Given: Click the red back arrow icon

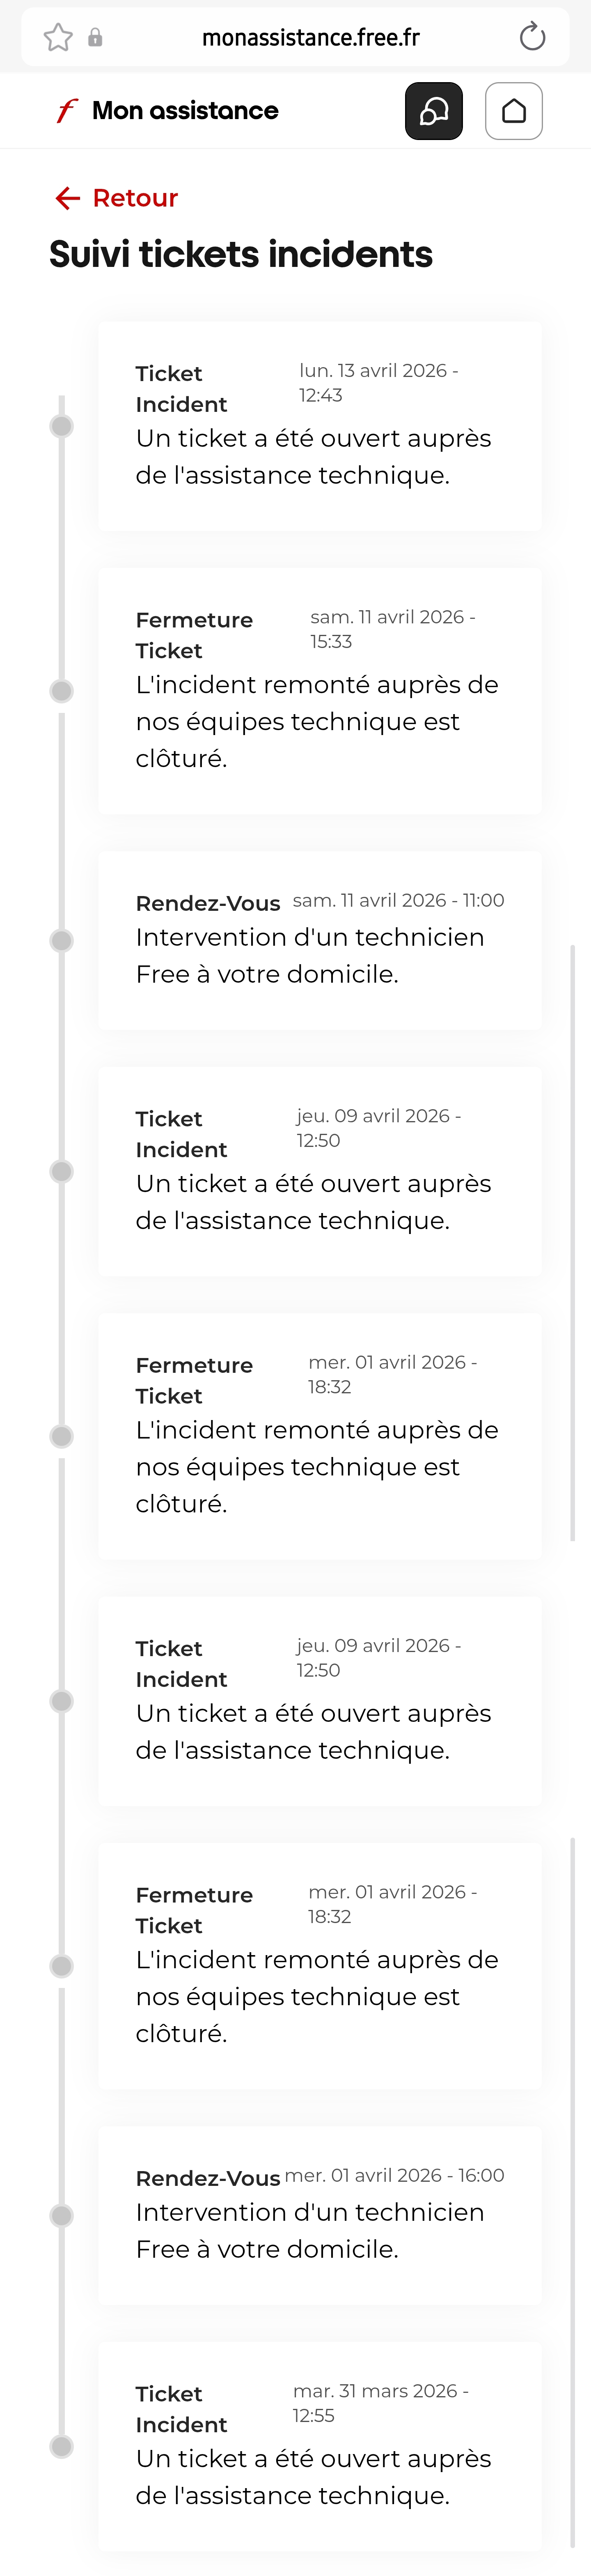Looking at the screenshot, I should (x=67, y=198).
